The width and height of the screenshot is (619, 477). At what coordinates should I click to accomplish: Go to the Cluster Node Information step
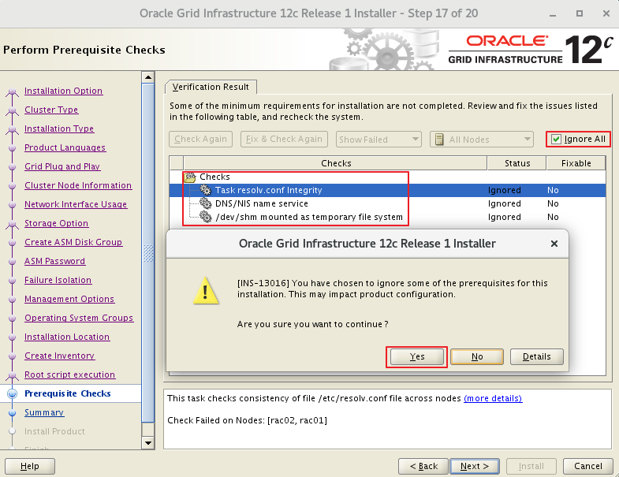coord(78,185)
